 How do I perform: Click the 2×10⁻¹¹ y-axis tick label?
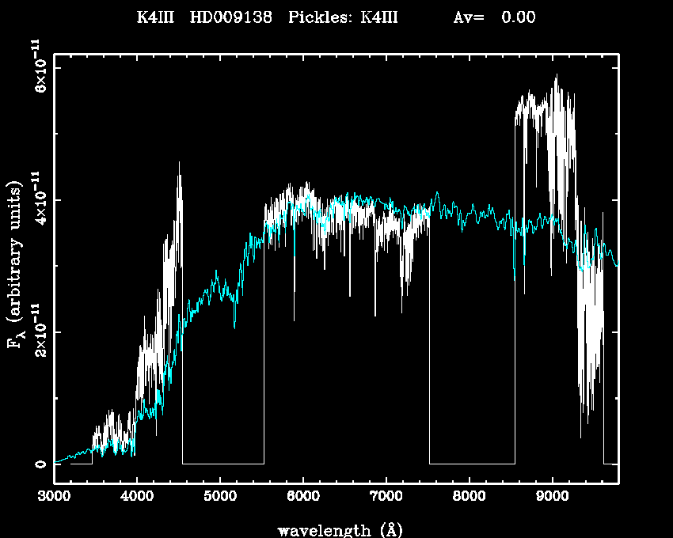pos(36,331)
